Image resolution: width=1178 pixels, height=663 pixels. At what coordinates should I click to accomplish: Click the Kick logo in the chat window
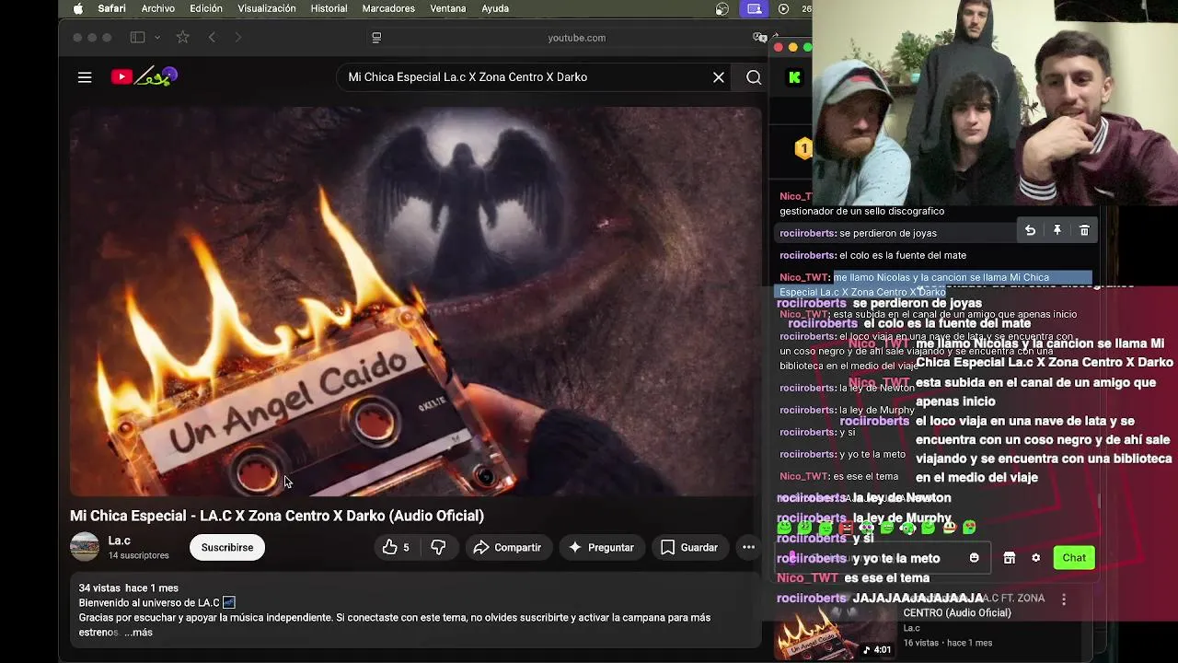[794, 77]
